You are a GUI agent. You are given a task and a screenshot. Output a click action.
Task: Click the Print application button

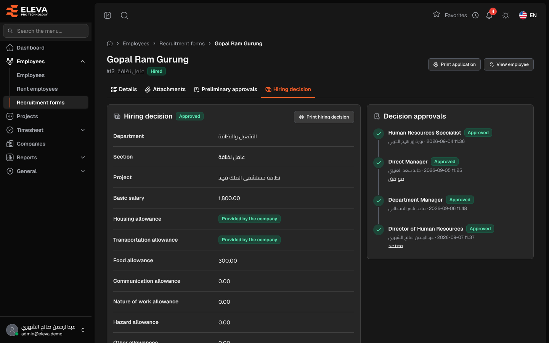pyautogui.click(x=454, y=64)
